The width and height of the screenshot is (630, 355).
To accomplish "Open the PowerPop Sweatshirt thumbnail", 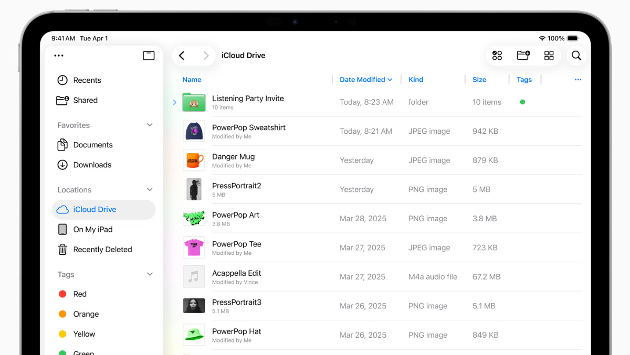I will pyautogui.click(x=194, y=131).
